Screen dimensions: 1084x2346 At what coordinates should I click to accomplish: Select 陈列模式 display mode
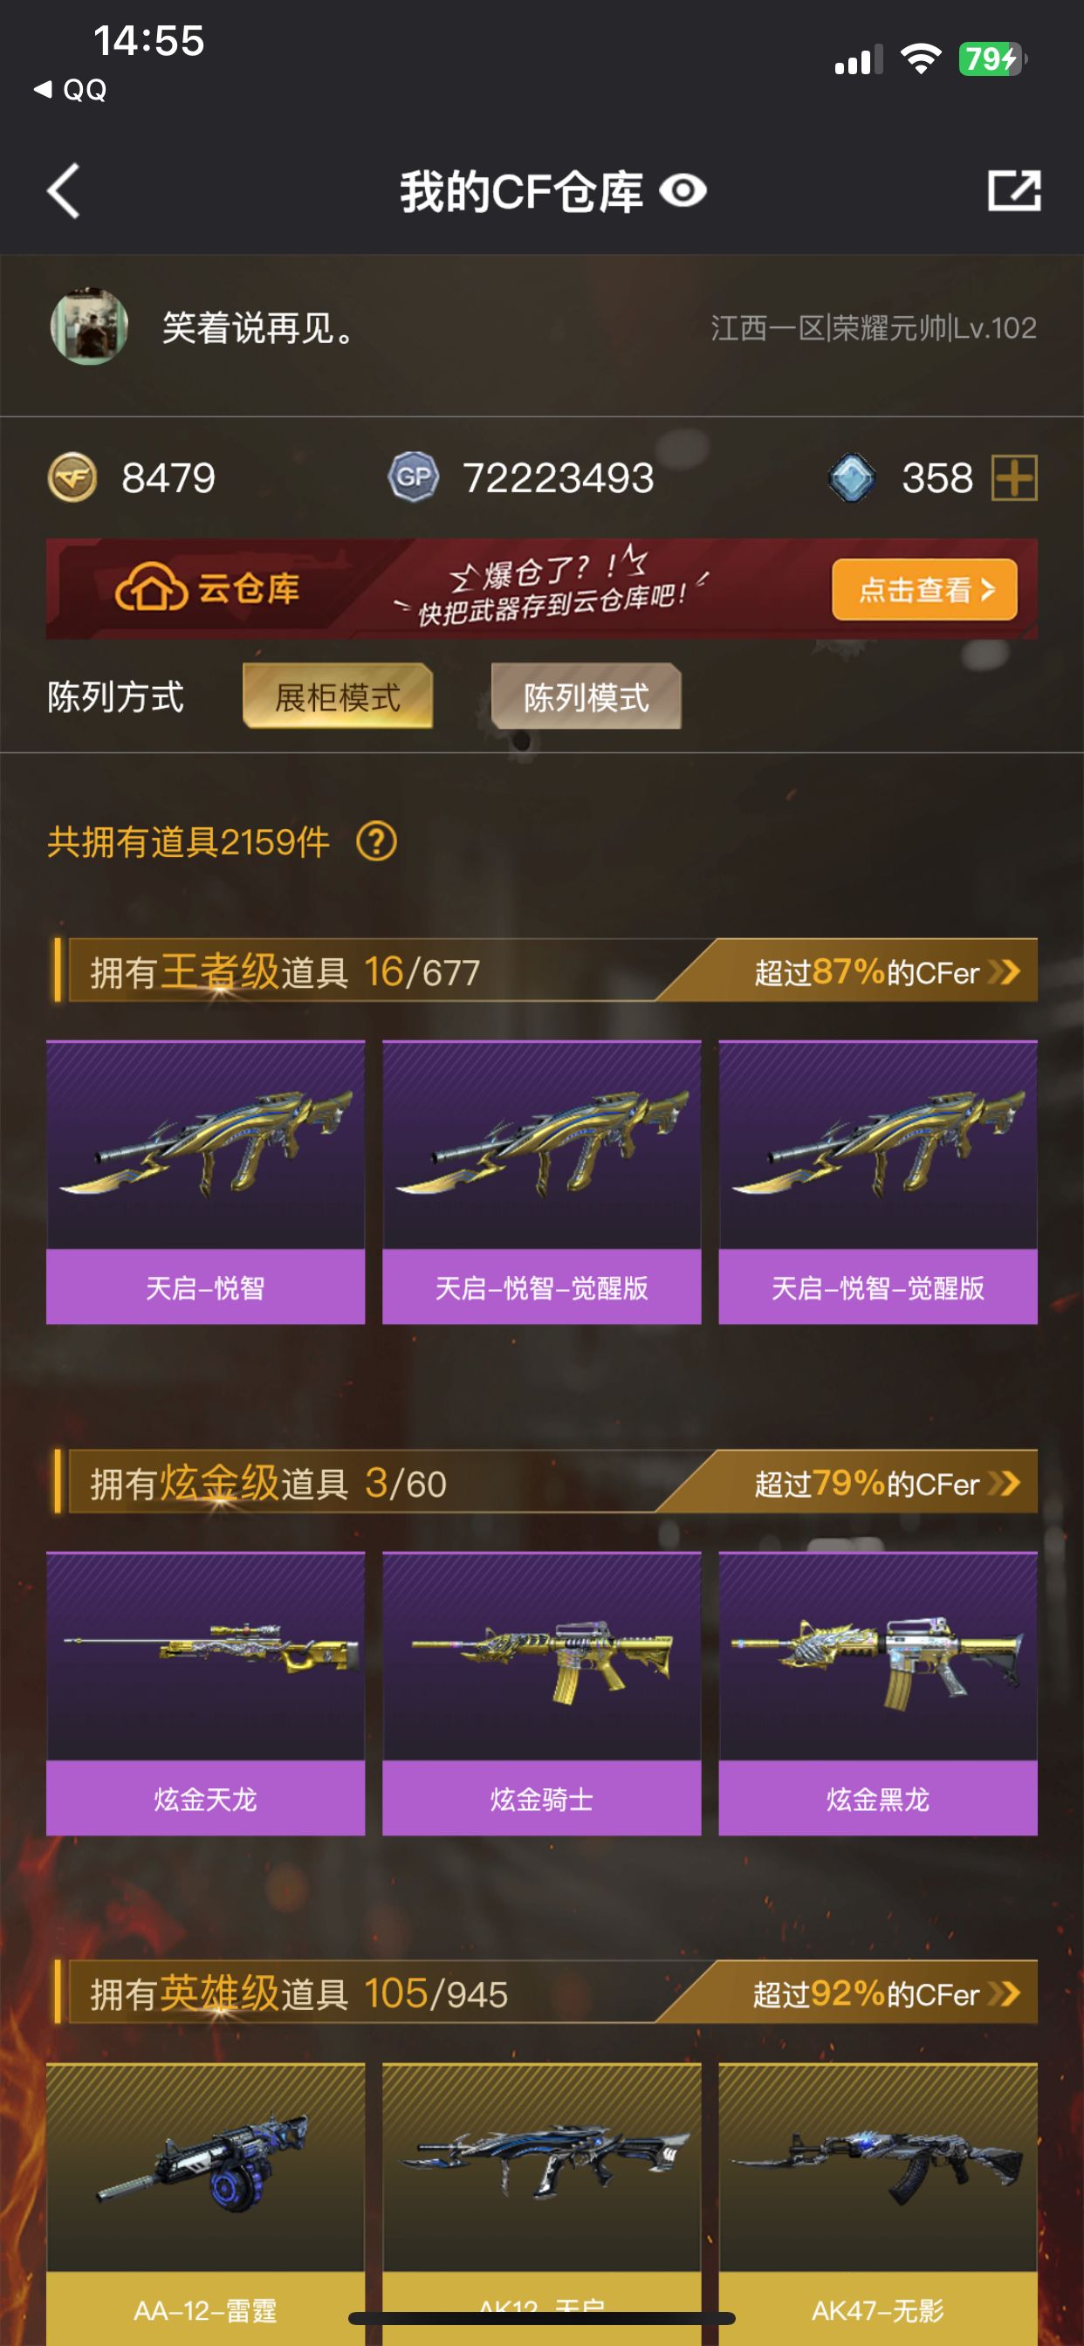point(586,696)
